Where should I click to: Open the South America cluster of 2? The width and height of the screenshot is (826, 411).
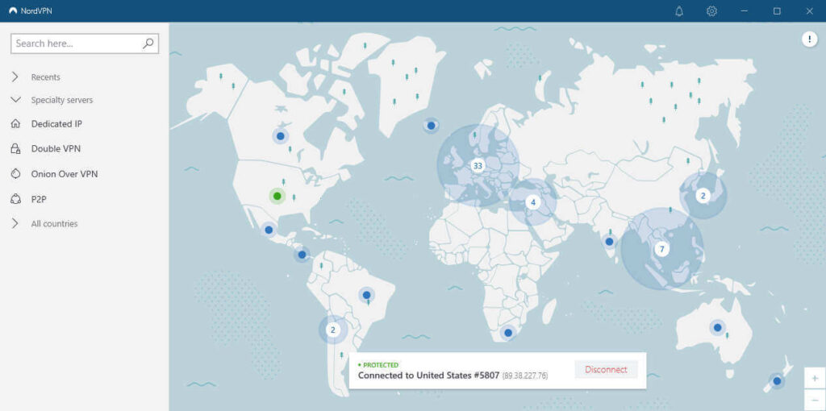click(x=332, y=330)
